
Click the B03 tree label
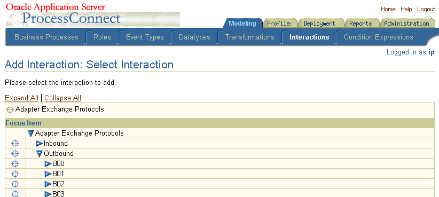59,194
